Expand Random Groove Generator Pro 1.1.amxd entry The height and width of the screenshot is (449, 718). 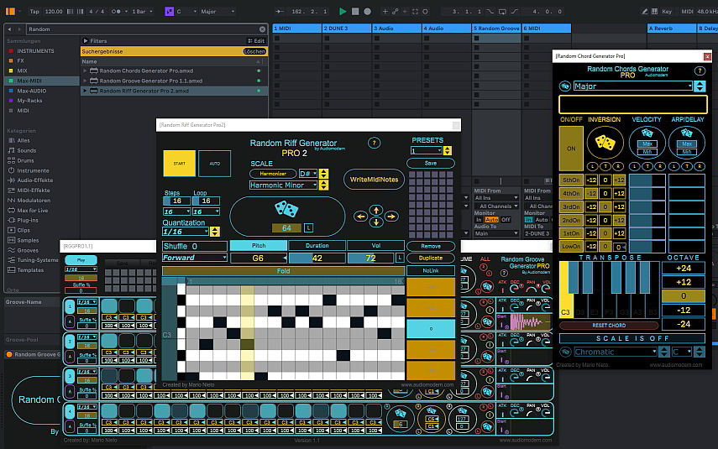tap(85, 81)
